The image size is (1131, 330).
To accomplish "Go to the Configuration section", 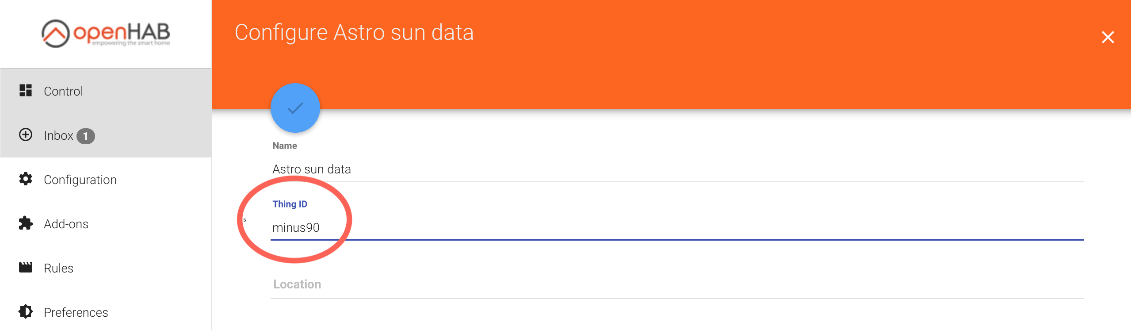I will click(80, 180).
